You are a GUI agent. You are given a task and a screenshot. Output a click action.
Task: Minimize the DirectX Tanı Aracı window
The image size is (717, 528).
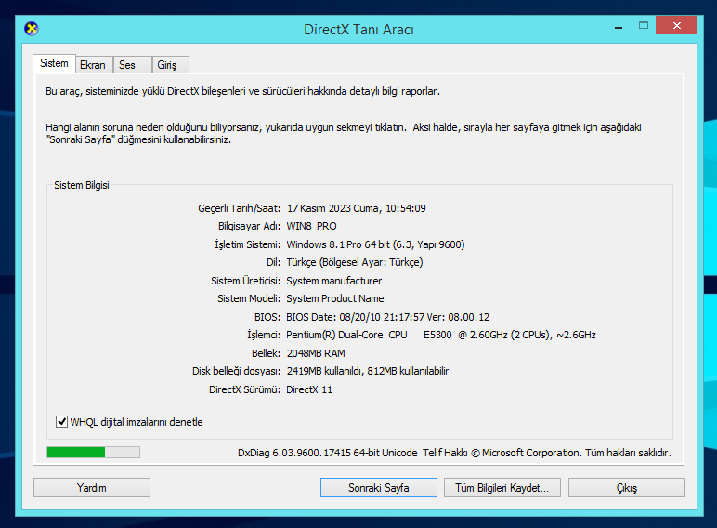point(619,28)
